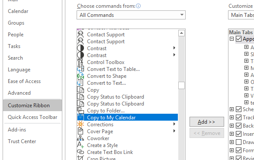Switch to the Advanced options page
This screenshot has width=254, height=160.
(x=19, y=93)
